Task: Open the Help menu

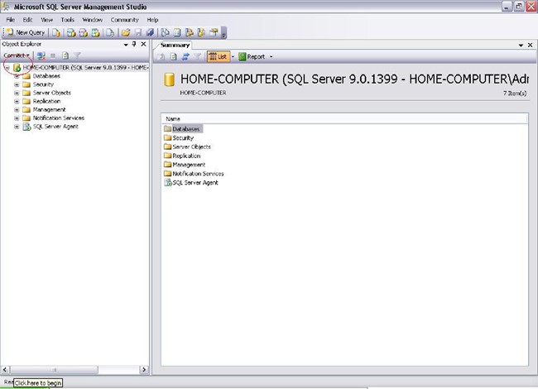Action: tap(152, 20)
